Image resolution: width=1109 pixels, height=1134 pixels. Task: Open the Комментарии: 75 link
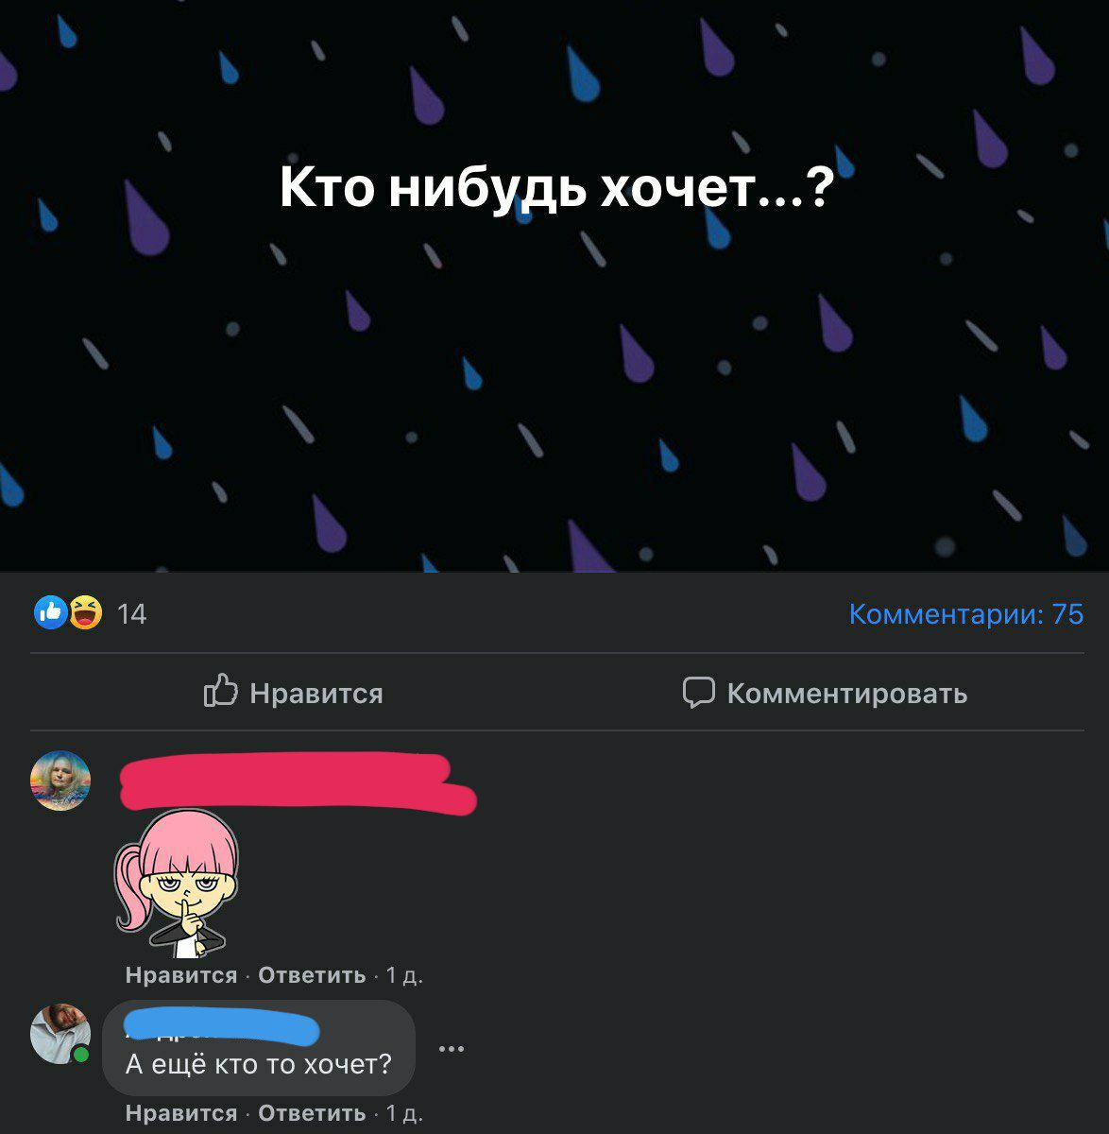pyautogui.click(x=966, y=614)
